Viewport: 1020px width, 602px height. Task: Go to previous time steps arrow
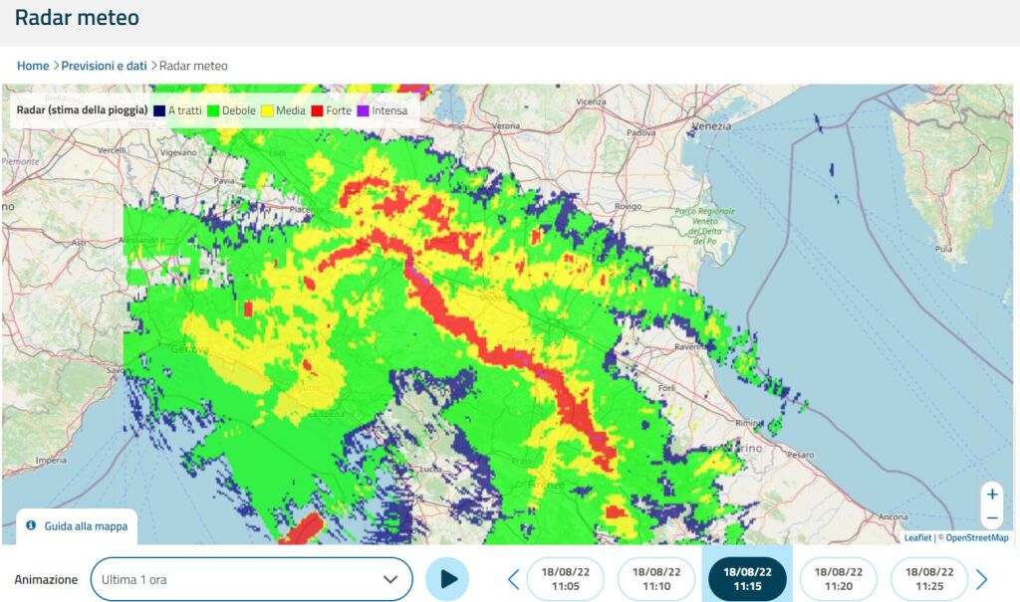pos(514,579)
